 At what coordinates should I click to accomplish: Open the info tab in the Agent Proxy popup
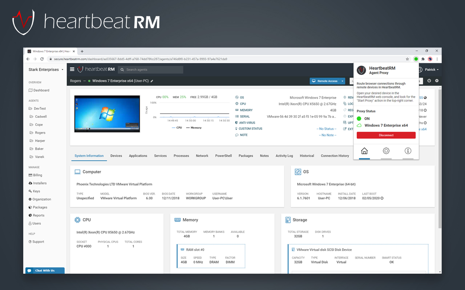pos(408,151)
